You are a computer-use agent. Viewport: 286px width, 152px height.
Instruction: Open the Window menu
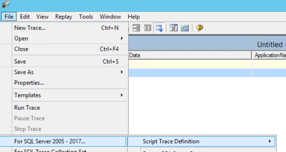[x=110, y=17]
